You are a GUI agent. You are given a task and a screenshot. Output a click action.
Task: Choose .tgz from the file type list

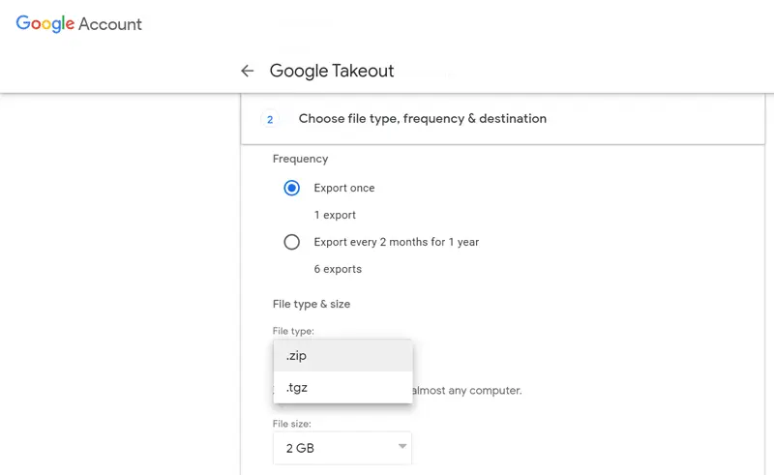click(342, 387)
